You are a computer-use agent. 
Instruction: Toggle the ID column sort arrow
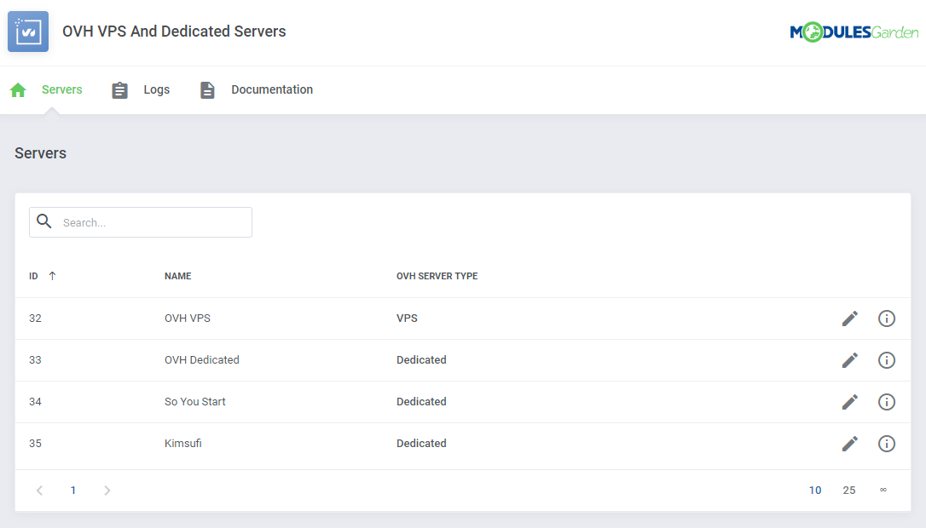coord(52,275)
